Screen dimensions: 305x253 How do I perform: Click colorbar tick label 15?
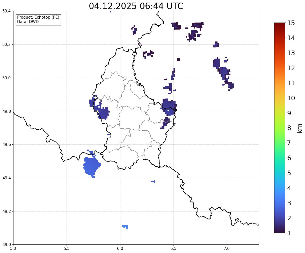point(291,23)
